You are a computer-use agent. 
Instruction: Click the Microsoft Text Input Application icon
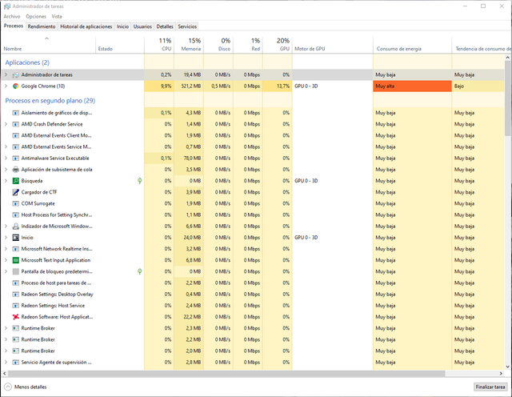point(15,260)
